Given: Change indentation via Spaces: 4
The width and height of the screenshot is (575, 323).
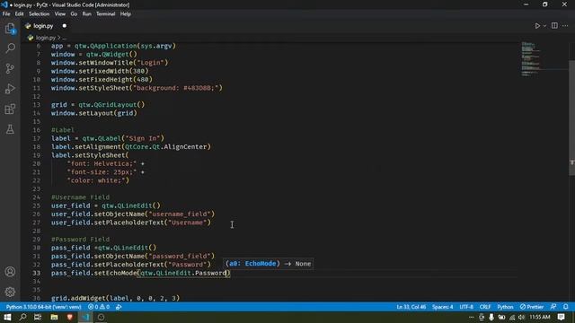Looking at the screenshot, I should (442, 307).
